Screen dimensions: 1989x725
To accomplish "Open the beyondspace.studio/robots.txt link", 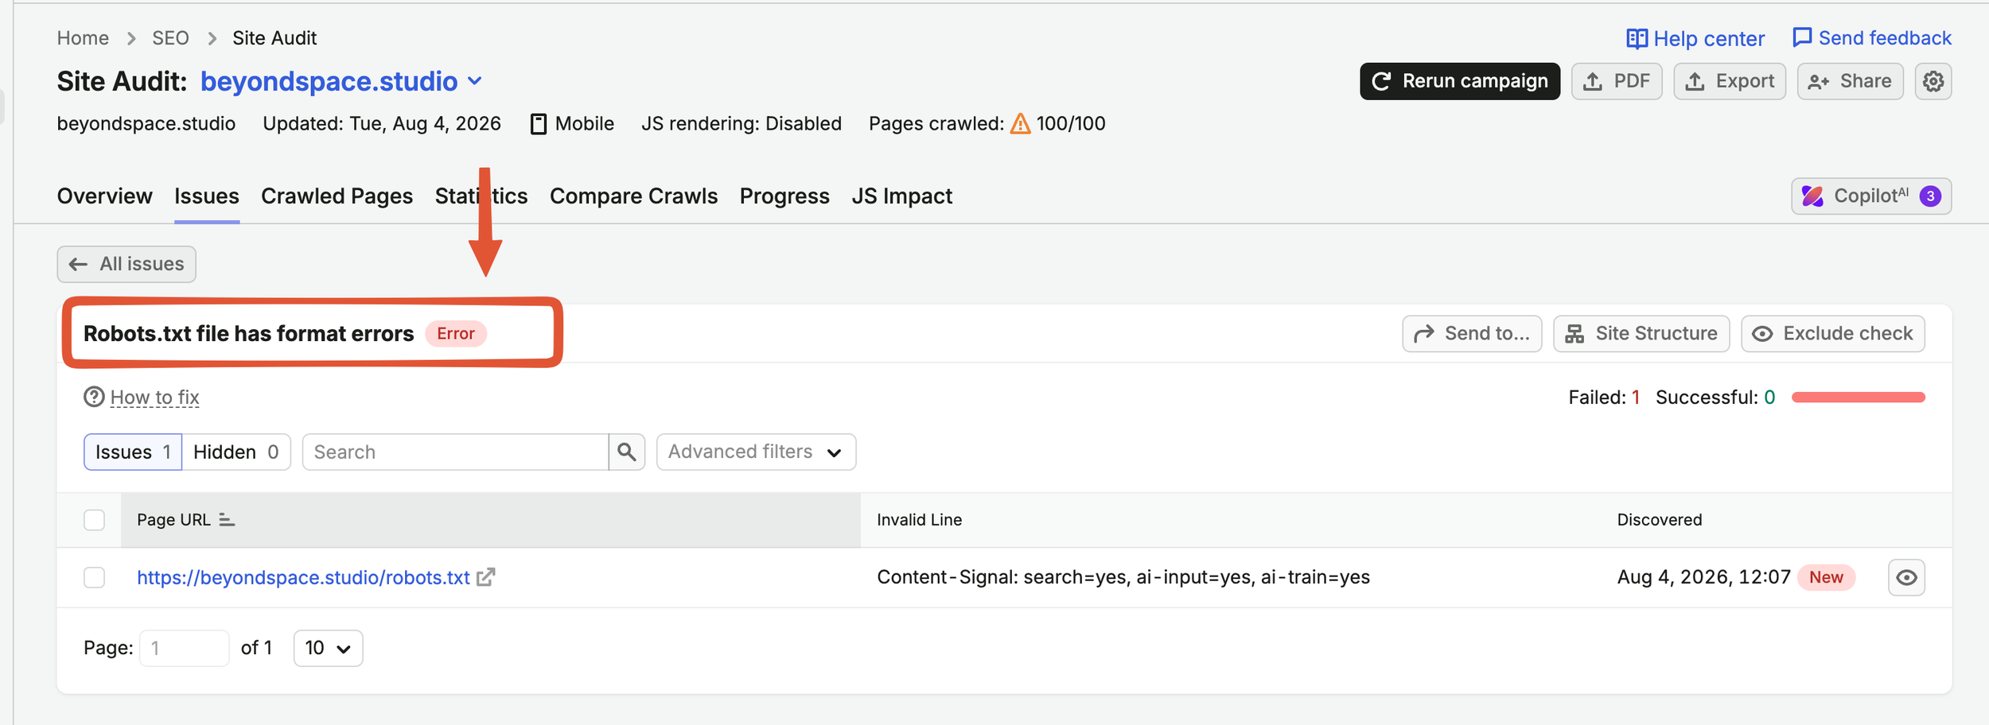I will [x=303, y=577].
